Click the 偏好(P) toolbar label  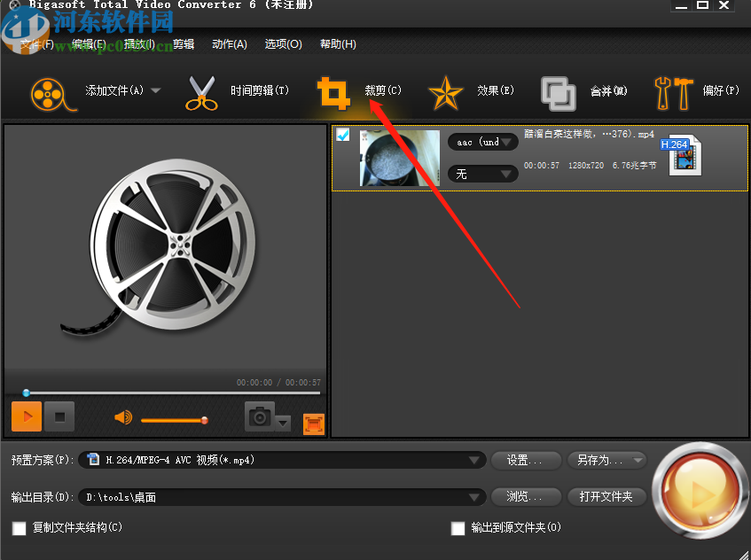(x=721, y=90)
